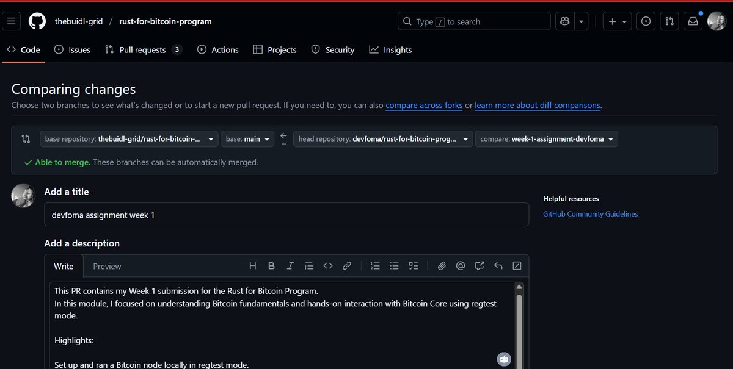The image size is (733, 369).
Task: Follow the compare across forks link
Action: [424, 105]
